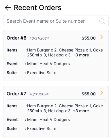Expand '+3 more' items in Order #7
Viewport: 111px width, 139px height.
(81, 111)
